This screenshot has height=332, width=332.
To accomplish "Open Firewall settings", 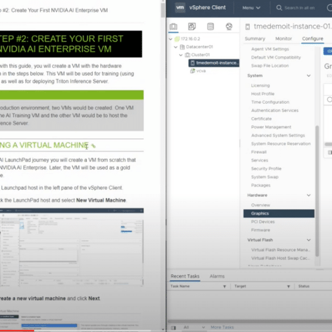I will (x=259, y=152).
